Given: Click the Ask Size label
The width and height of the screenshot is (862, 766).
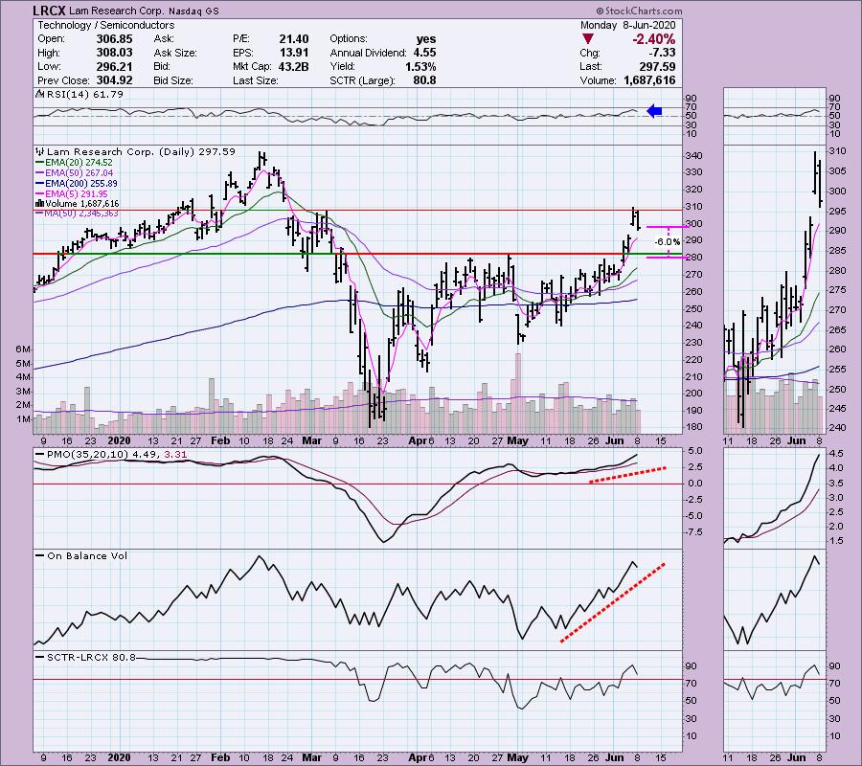Looking at the screenshot, I should coord(175,53).
